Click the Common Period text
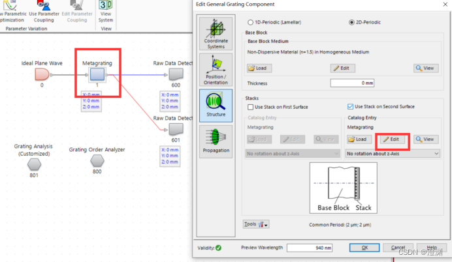Image resolution: width=452 pixels, height=262 pixels. (340, 225)
